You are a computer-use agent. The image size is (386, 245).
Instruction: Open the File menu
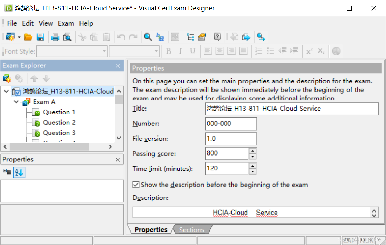click(x=12, y=23)
